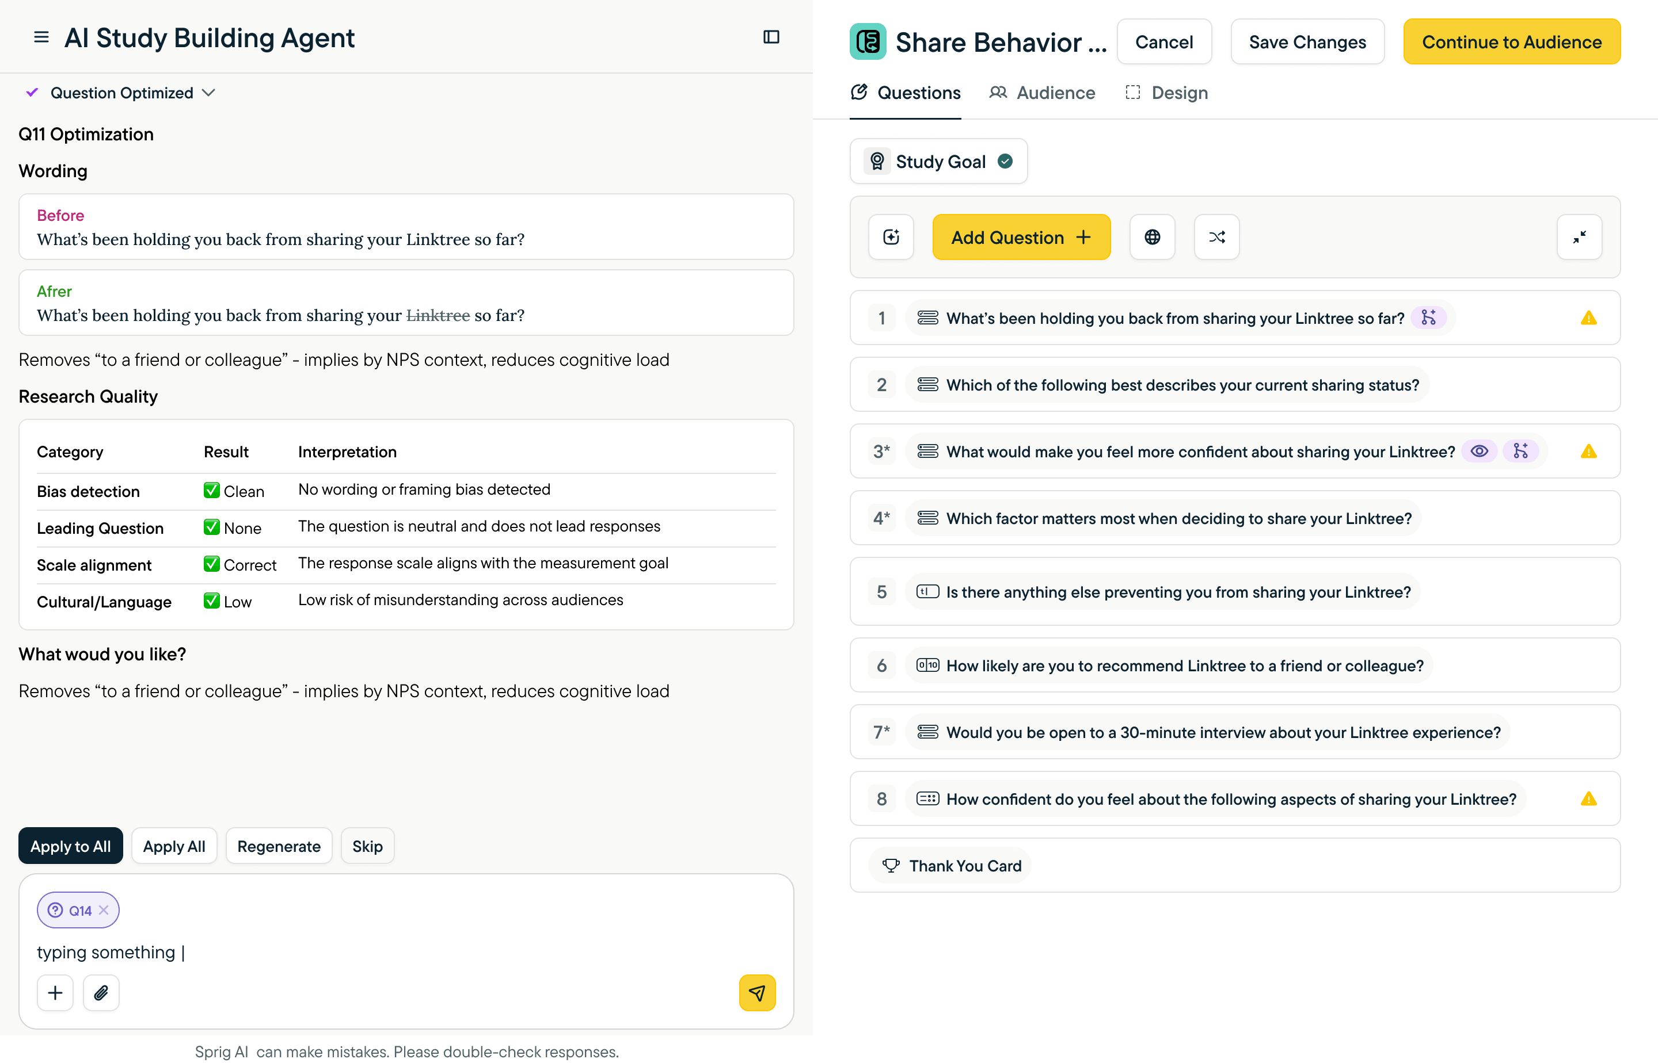
Task: Click the warning triangle on question 1
Action: point(1588,318)
